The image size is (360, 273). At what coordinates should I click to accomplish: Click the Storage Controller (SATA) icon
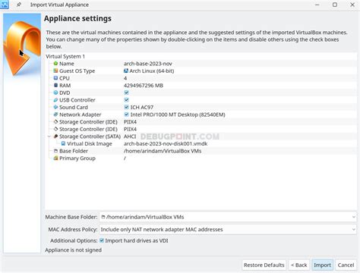pyautogui.click(x=55, y=136)
